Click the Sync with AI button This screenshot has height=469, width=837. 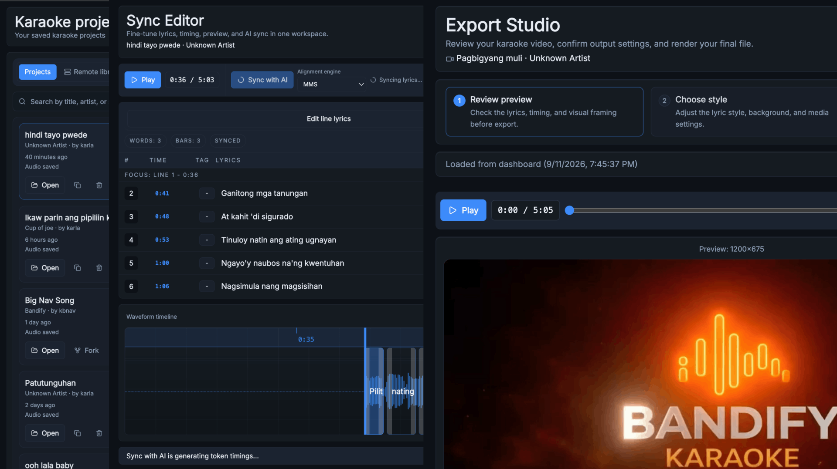click(x=262, y=80)
